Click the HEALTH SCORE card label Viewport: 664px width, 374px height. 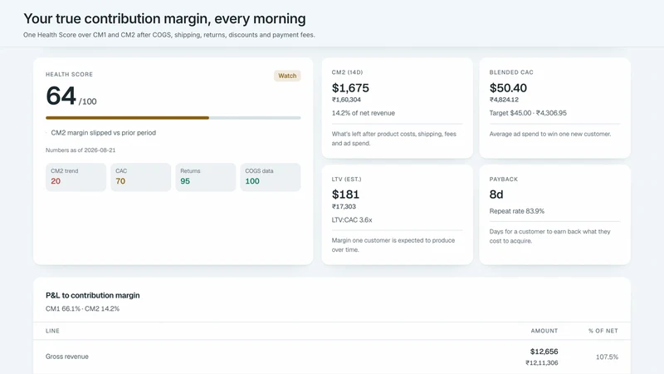[69, 74]
